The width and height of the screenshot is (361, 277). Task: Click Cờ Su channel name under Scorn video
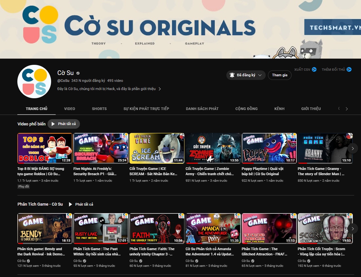(302, 261)
